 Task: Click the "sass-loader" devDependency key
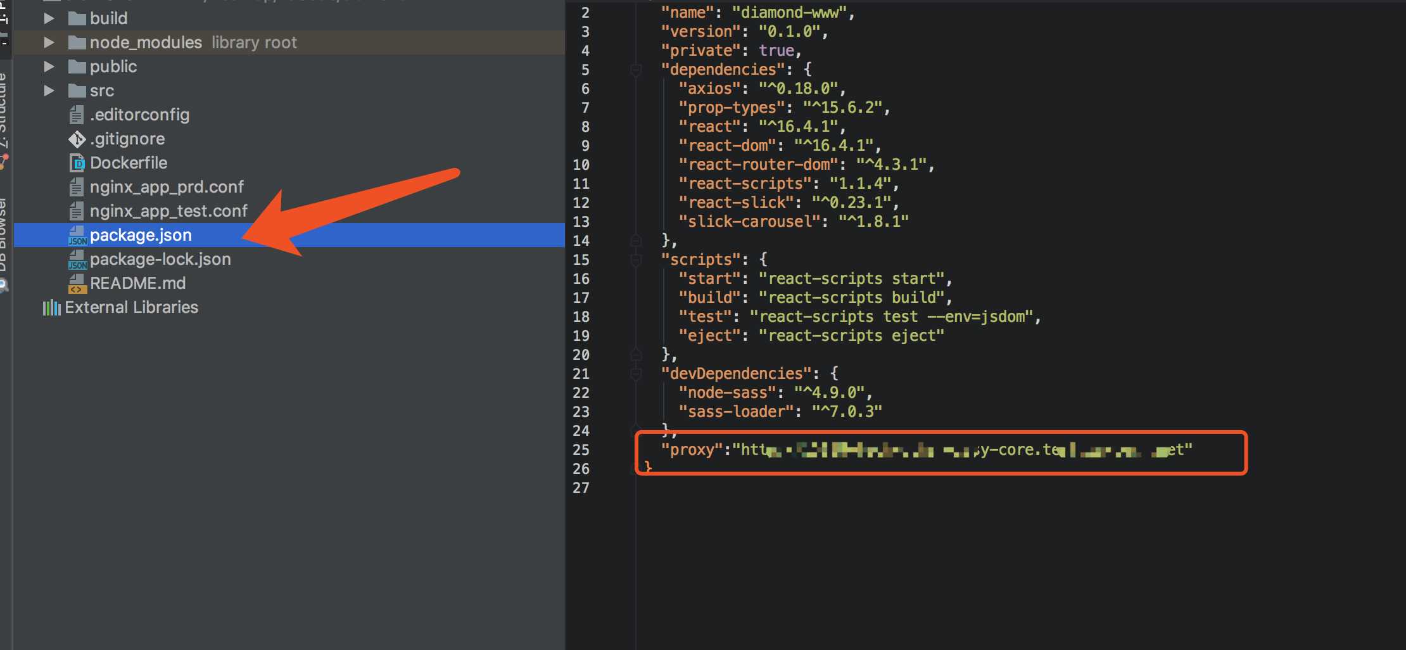[x=737, y=412]
